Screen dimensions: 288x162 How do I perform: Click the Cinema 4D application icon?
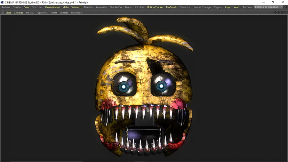pos(2,2)
